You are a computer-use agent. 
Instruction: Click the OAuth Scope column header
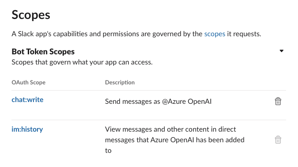(x=29, y=83)
